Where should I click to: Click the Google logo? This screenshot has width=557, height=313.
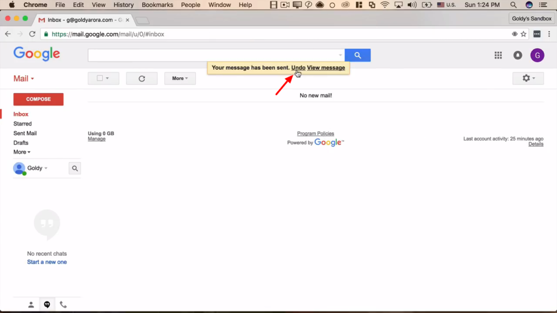pos(37,55)
